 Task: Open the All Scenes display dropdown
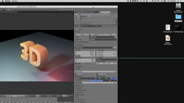click(93, 12)
